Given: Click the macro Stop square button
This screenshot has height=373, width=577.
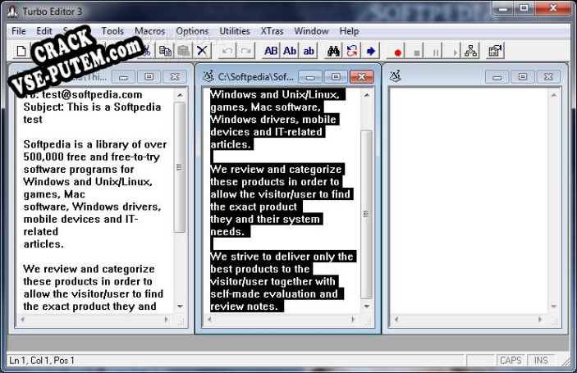Looking at the screenshot, I should [417, 52].
